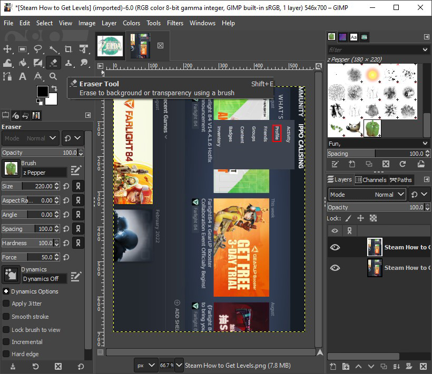
Task: Check the Hard edge option
Action: tap(6, 354)
